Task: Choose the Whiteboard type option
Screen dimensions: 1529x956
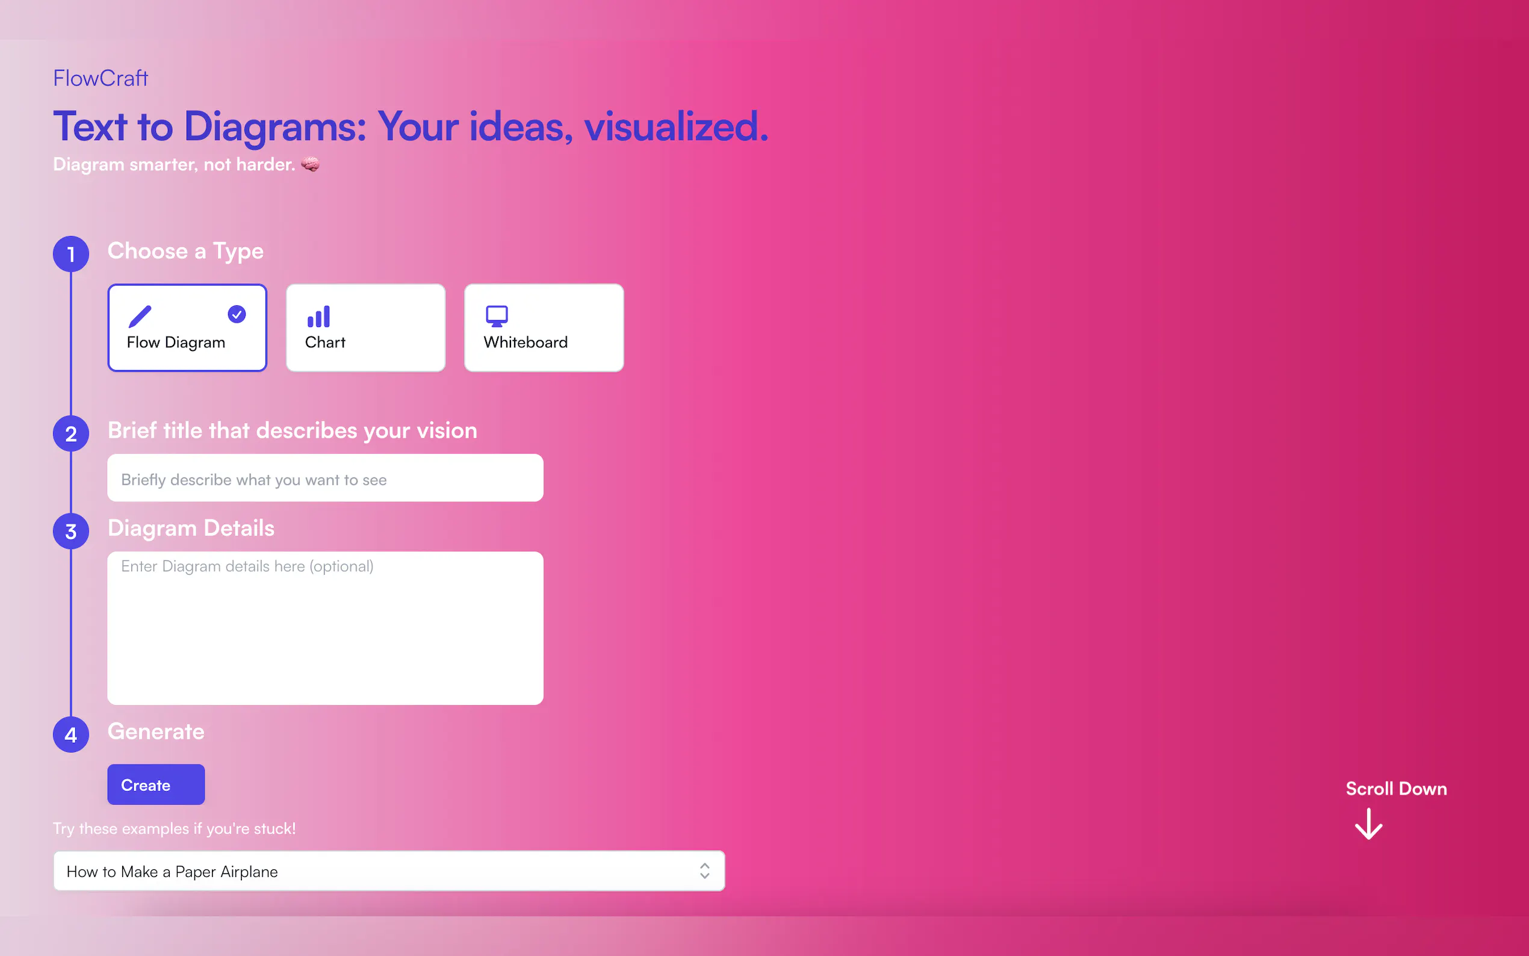Action: [544, 327]
